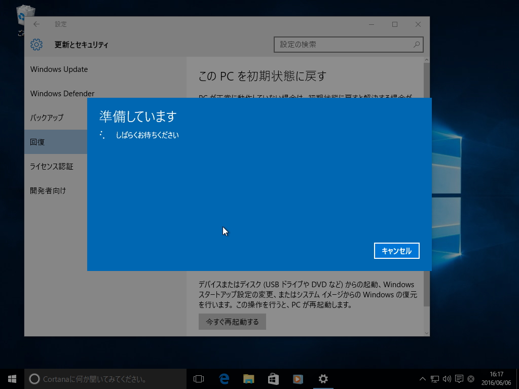
Task: Open Microsoft Edge from the taskbar
Action: click(x=224, y=378)
